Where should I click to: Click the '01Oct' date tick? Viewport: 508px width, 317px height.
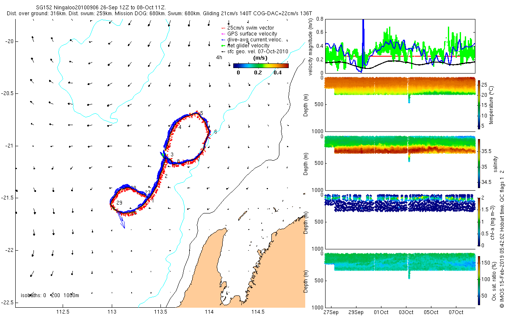(381, 312)
